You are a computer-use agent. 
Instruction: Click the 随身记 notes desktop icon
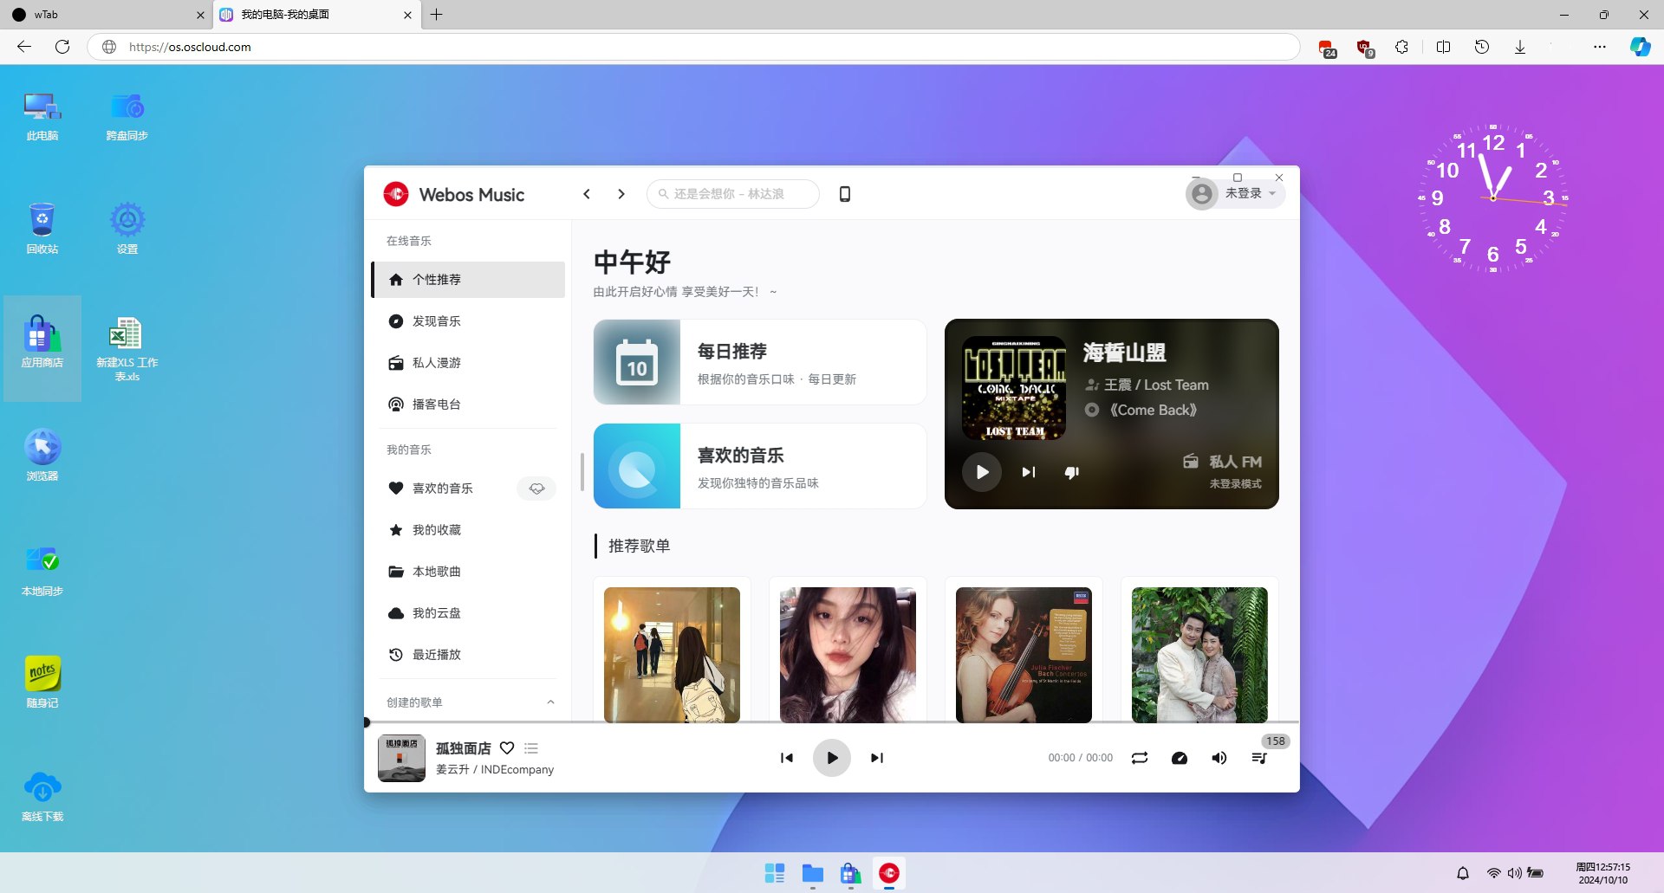pos(42,683)
